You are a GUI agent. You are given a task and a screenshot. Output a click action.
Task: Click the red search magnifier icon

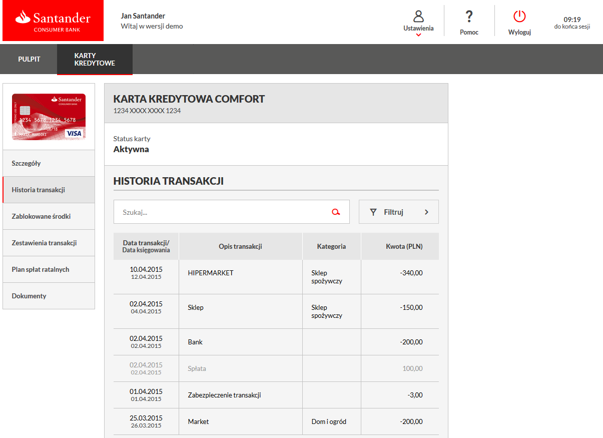click(336, 212)
